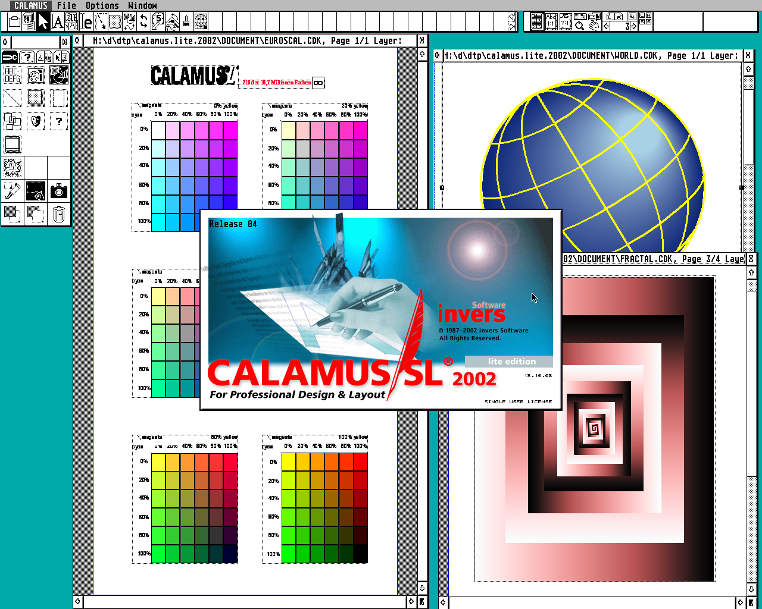Screen dimensions: 762x609
Task: Select the paintbrush module icon
Action: click(x=186, y=22)
